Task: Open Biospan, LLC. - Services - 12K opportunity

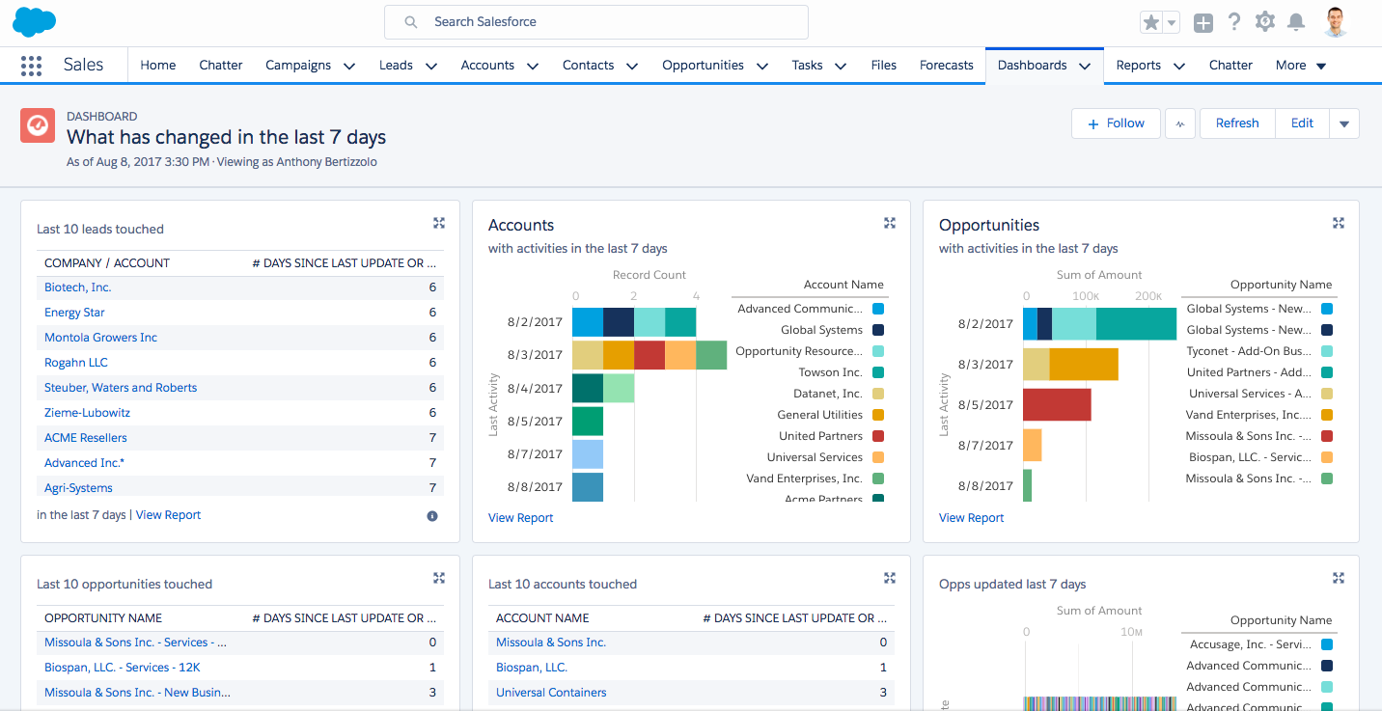Action: pos(123,668)
